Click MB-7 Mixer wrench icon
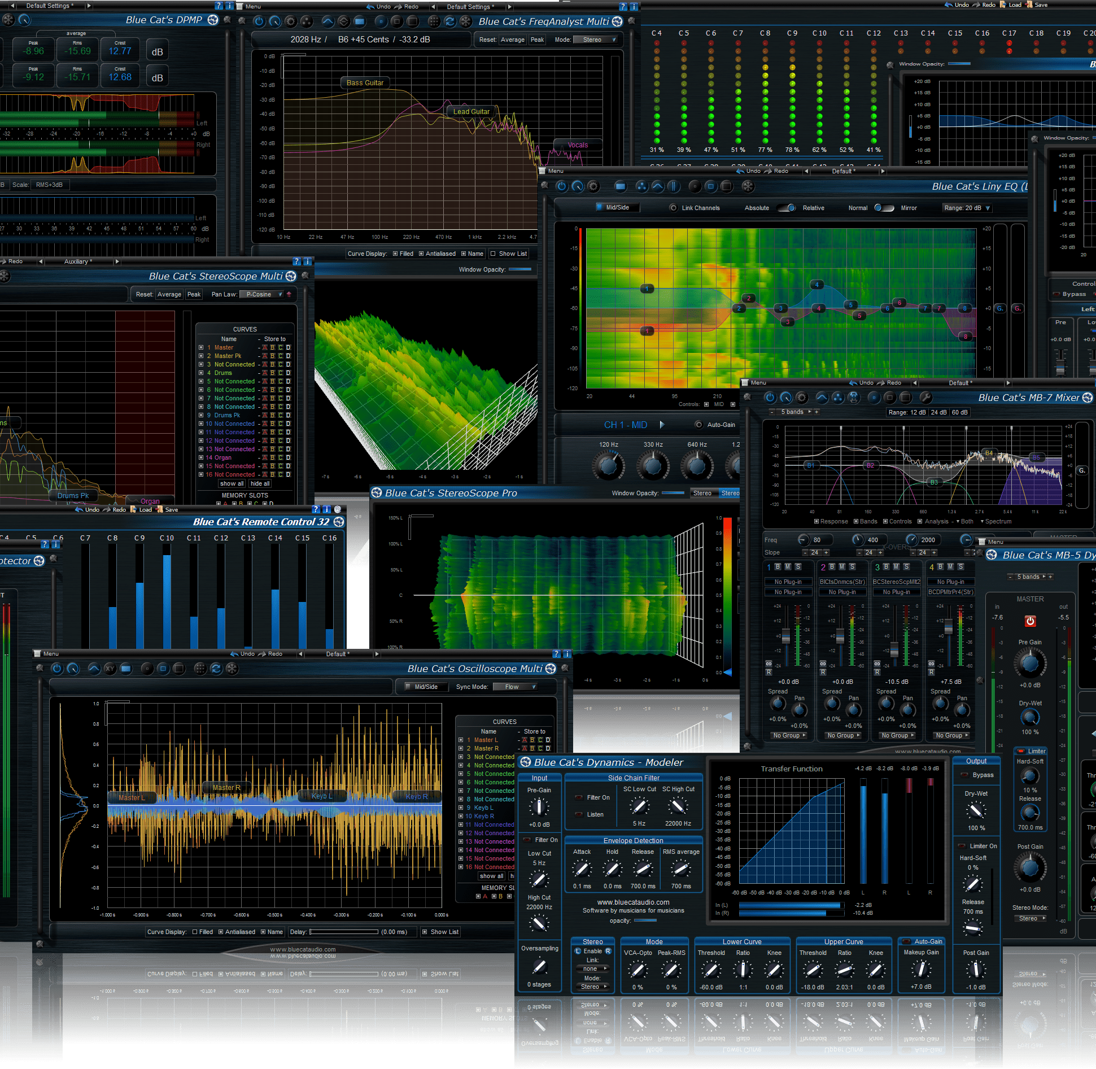This screenshot has width=1096, height=1069. click(925, 397)
